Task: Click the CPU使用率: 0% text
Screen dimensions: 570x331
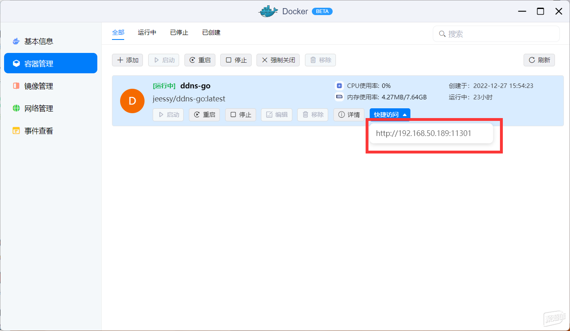Action: [x=369, y=85]
